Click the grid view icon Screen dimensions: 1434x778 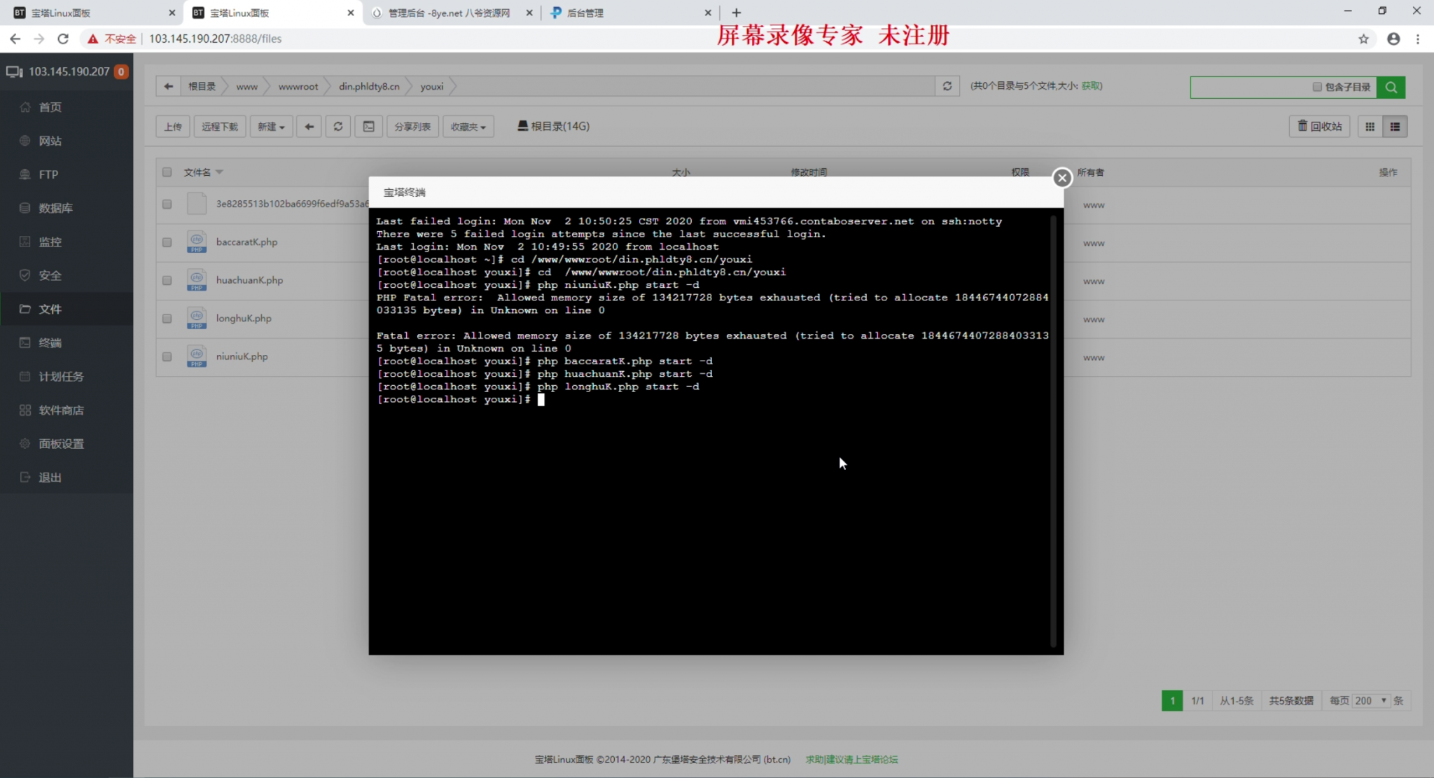pos(1370,127)
